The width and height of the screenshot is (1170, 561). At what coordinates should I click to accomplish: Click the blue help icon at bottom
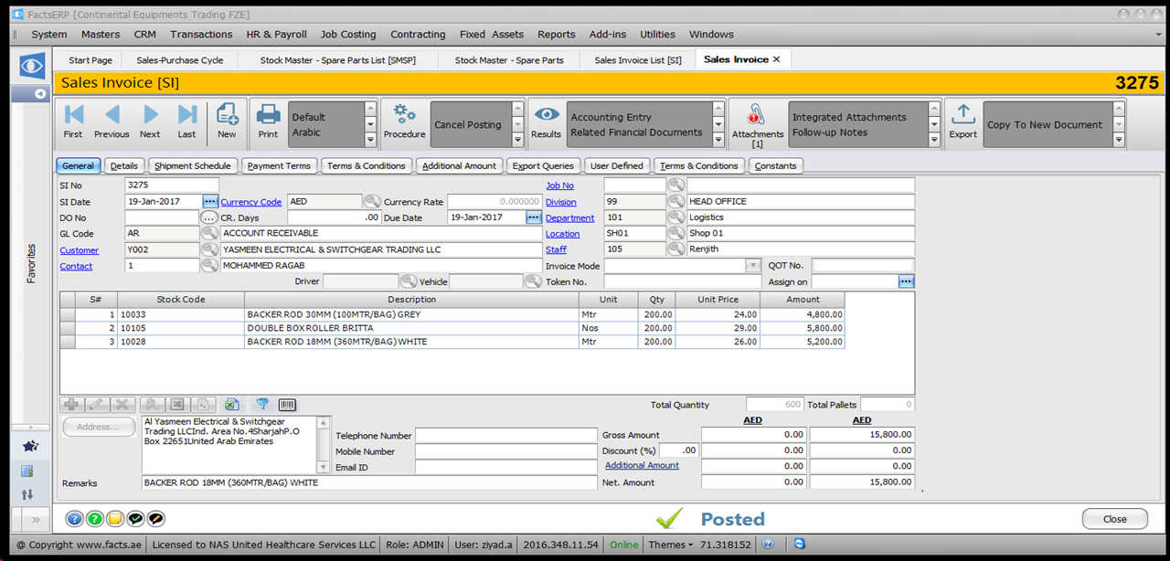point(75,519)
